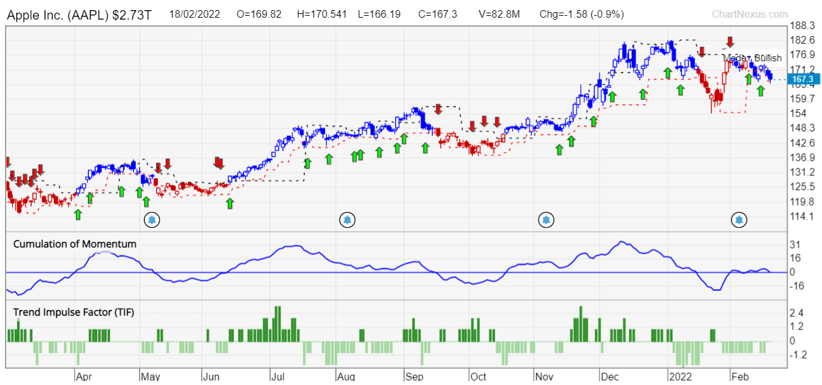This screenshot has width=822, height=385.
Task: Click the Apr label on the time axis
Action: pos(85,377)
